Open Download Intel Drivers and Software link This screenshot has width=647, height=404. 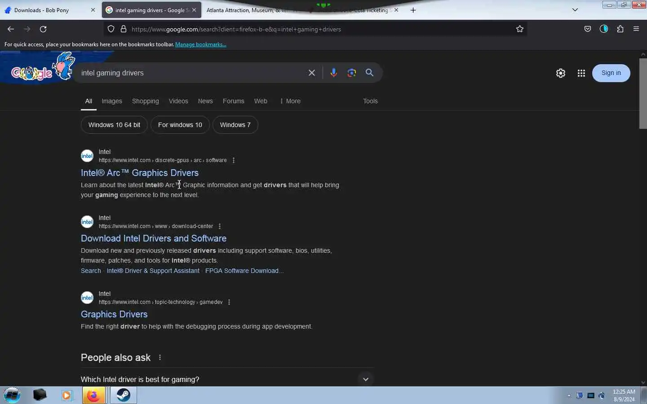click(x=154, y=238)
